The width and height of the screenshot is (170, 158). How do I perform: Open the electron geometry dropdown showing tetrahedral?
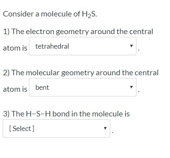(82, 46)
